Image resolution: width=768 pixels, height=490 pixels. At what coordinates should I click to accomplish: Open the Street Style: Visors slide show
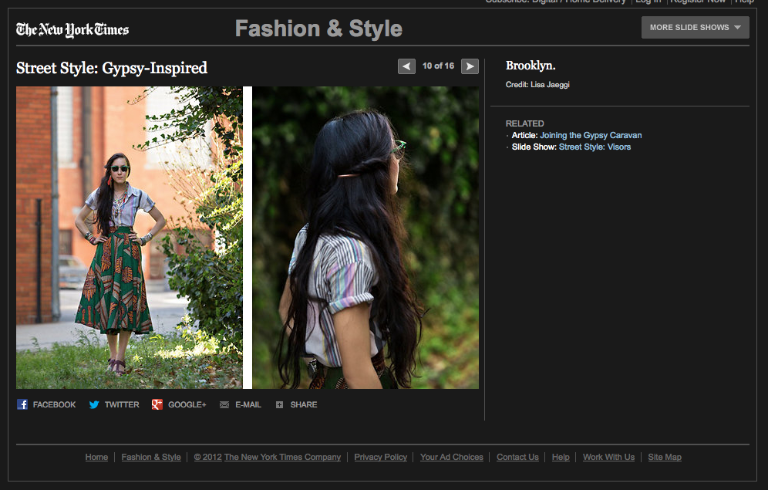pyautogui.click(x=595, y=147)
